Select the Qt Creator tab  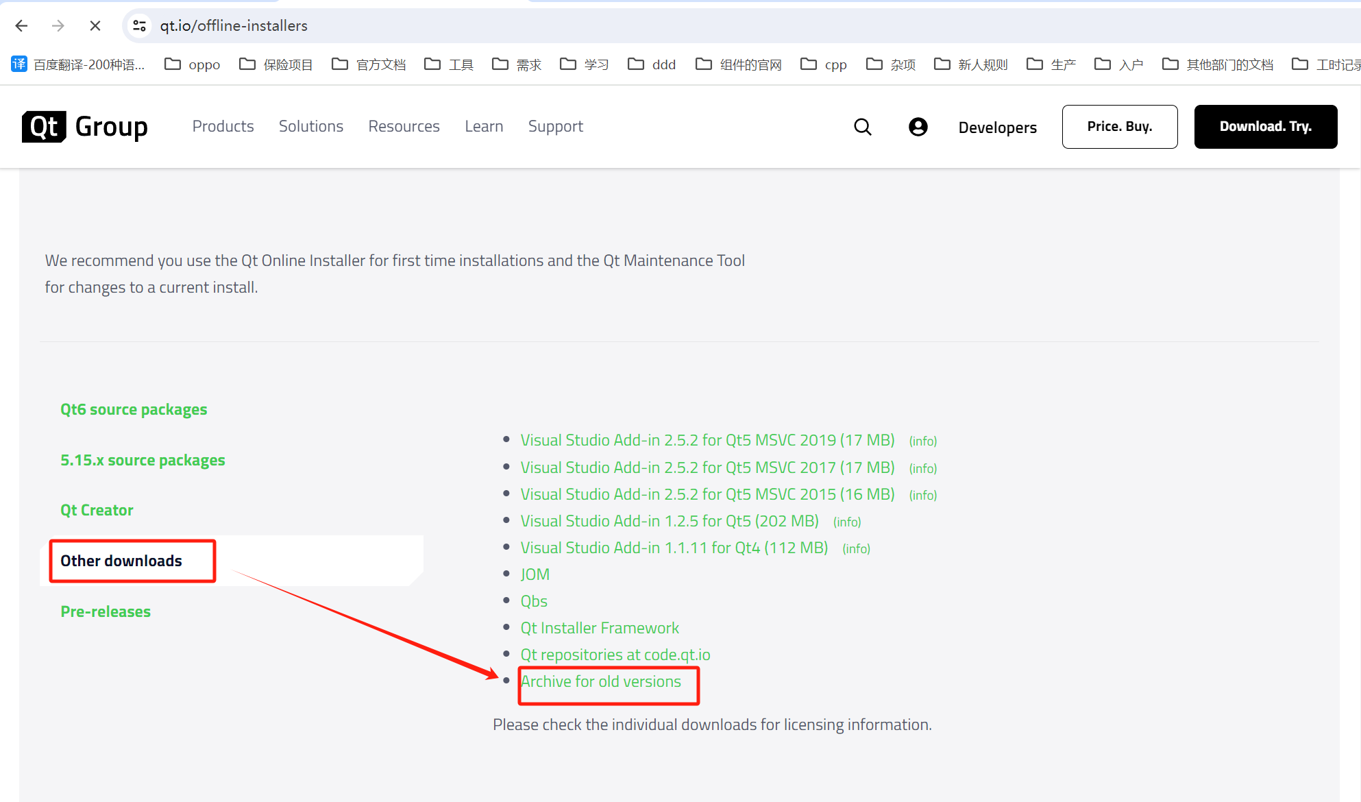(97, 510)
